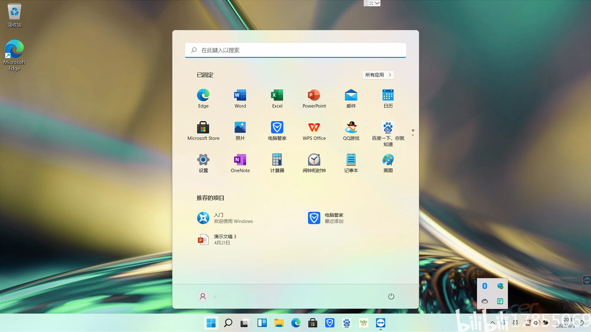This screenshot has height=332, width=591.
Task: Open Windows Security shield in tray
Action: [500, 286]
